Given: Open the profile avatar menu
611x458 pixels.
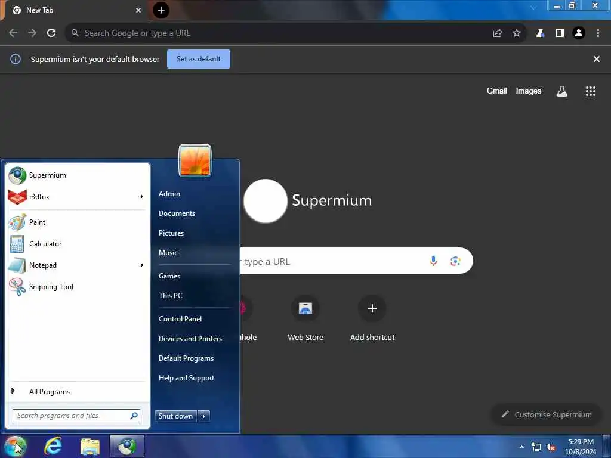Looking at the screenshot, I should tap(579, 33).
